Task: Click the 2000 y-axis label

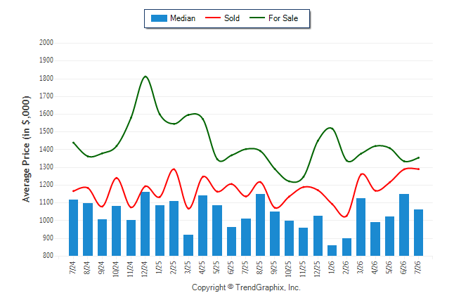Action: [x=46, y=43]
